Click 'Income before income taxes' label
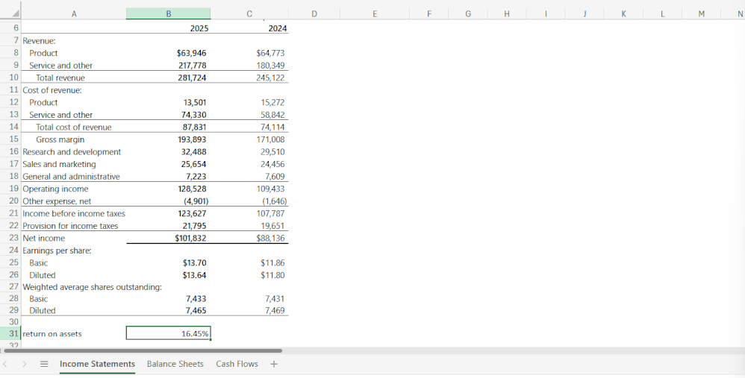Image resolution: width=745 pixels, height=378 pixels. click(x=74, y=213)
